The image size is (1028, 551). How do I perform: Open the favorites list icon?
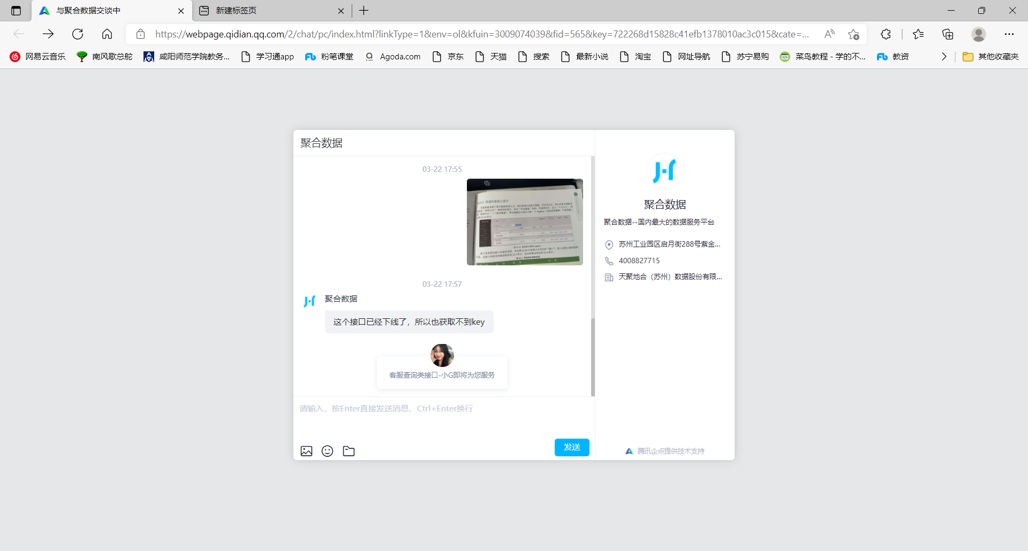[x=918, y=34]
